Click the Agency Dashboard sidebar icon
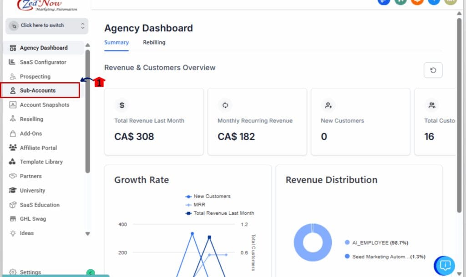The width and height of the screenshot is (466, 277). 13,48
